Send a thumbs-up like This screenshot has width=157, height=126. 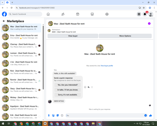[150, 116]
